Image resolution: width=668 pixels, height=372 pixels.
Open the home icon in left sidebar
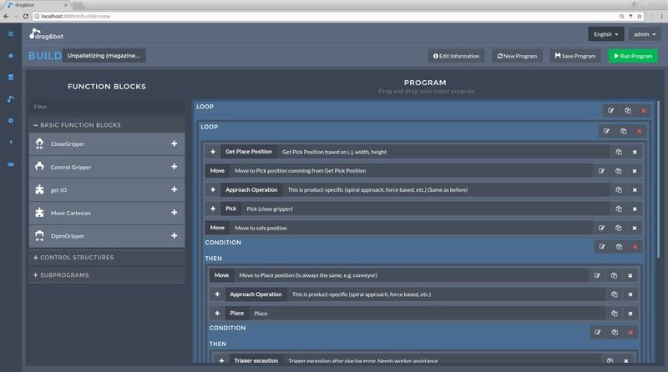click(11, 56)
